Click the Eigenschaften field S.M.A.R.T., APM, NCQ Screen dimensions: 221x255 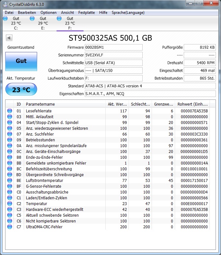pos(150,94)
